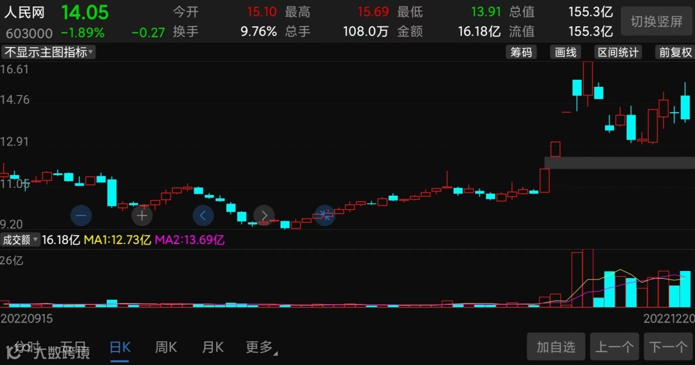
Task: Go to next stock with 下一个
Action: tap(669, 347)
